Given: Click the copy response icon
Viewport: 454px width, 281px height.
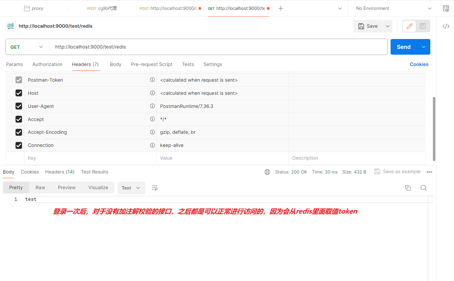Looking at the screenshot, I should (x=408, y=188).
